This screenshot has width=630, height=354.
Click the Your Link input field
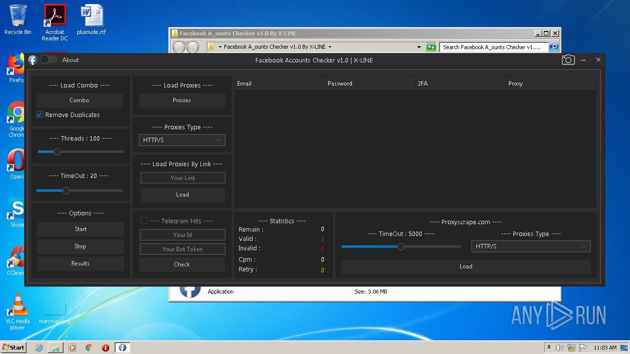pyautogui.click(x=183, y=178)
